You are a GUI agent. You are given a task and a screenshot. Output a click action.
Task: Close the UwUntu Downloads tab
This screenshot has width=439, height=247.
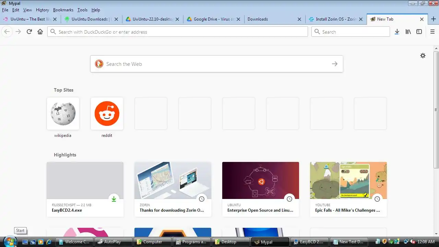click(x=116, y=19)
